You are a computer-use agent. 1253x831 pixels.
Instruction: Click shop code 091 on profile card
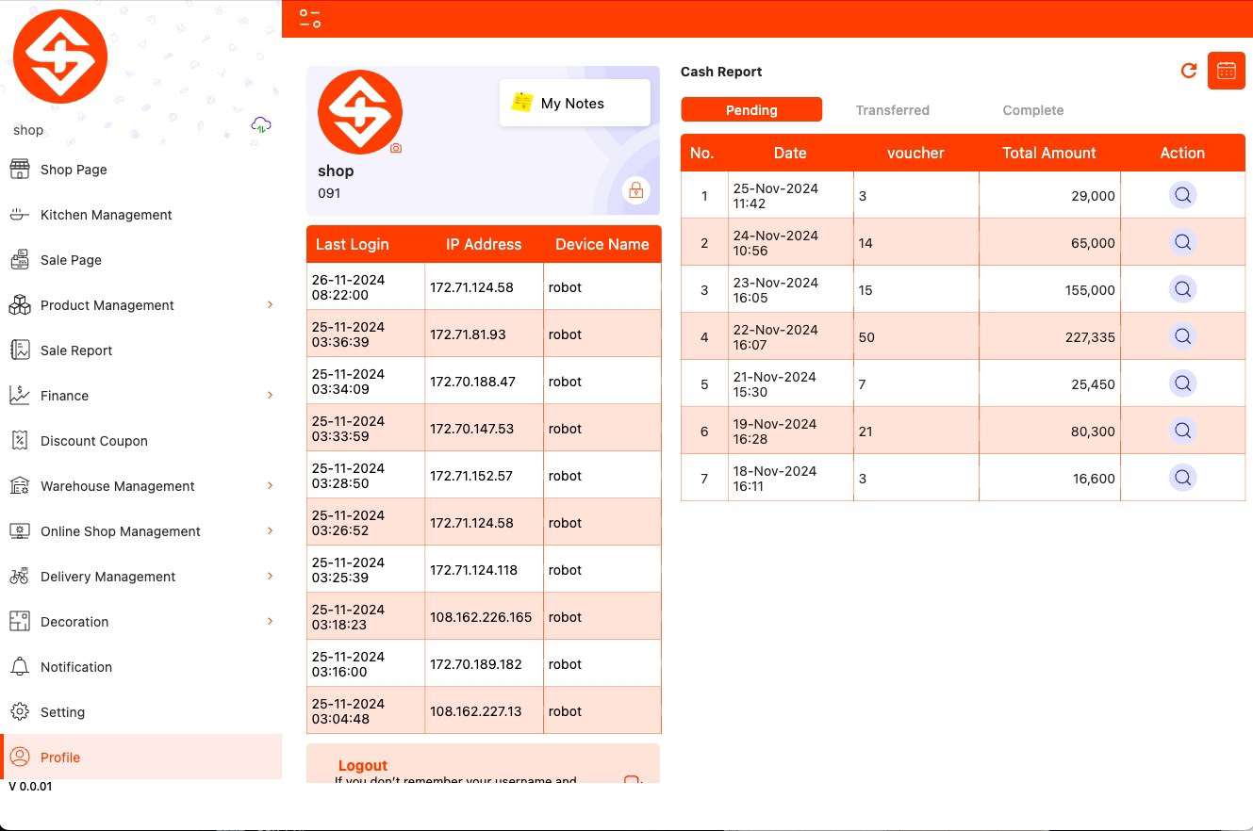point(329,193)
